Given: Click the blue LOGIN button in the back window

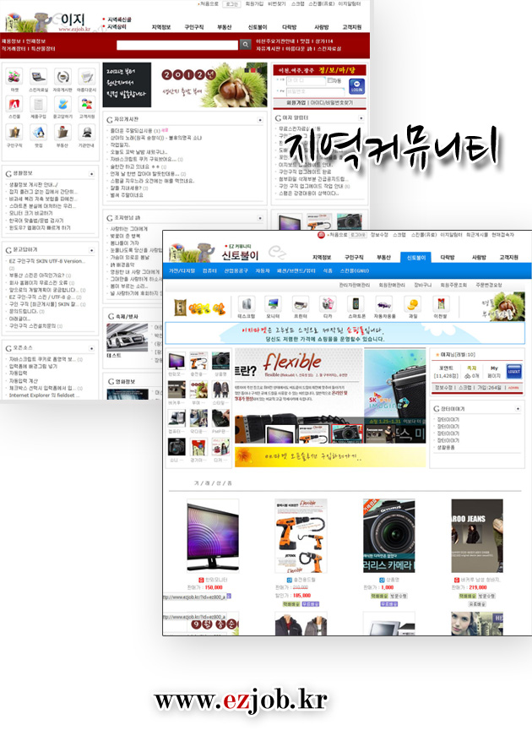Looking at the screenshot, I should 356,86.
